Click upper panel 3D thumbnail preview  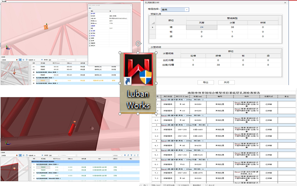tap(14, 73)
